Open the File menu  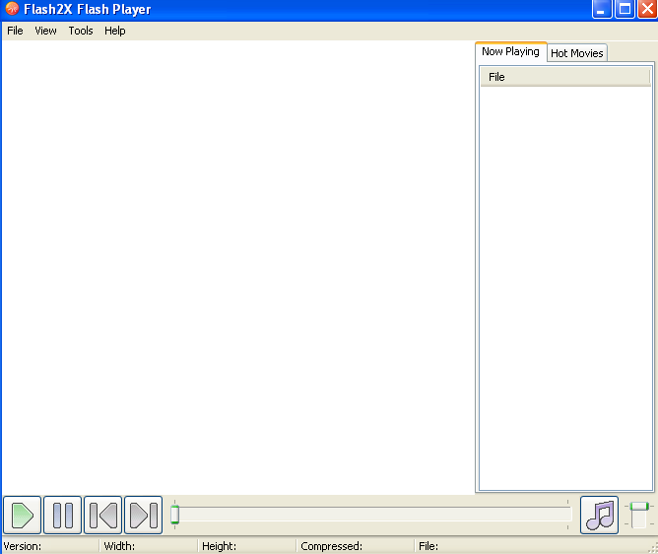15,31
